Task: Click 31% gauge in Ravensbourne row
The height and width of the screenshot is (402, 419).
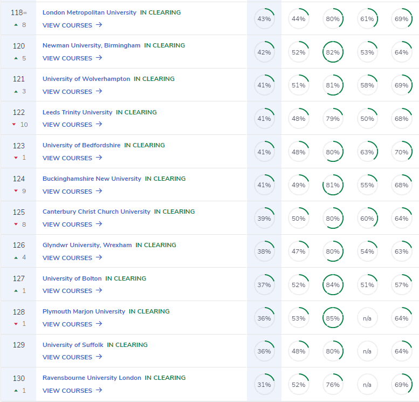Action: tap(264, 384)
